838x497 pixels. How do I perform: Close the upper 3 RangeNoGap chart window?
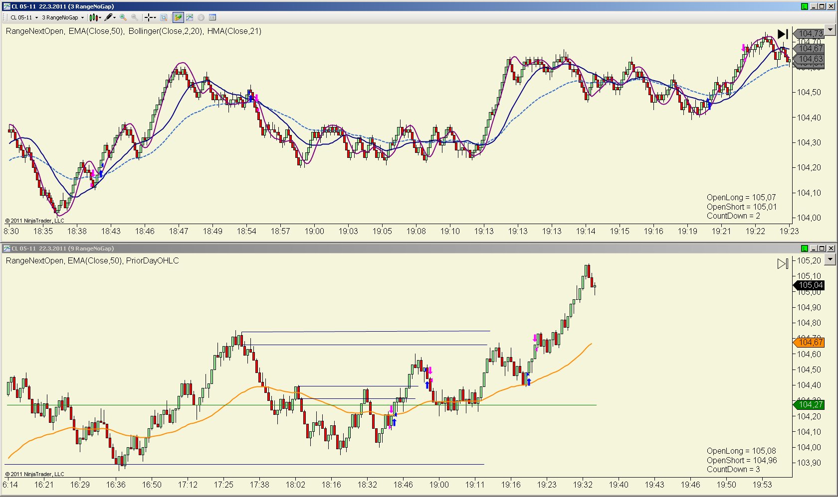(831, 6)
